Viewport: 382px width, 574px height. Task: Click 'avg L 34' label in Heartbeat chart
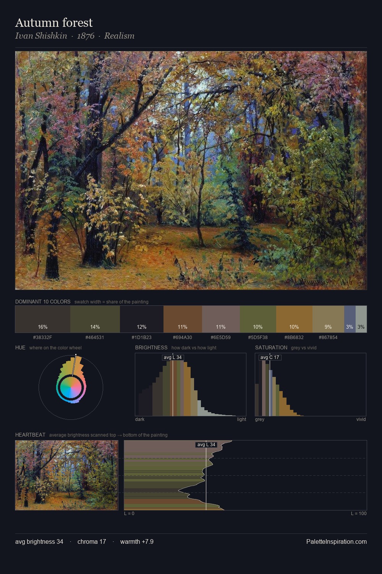206,445
